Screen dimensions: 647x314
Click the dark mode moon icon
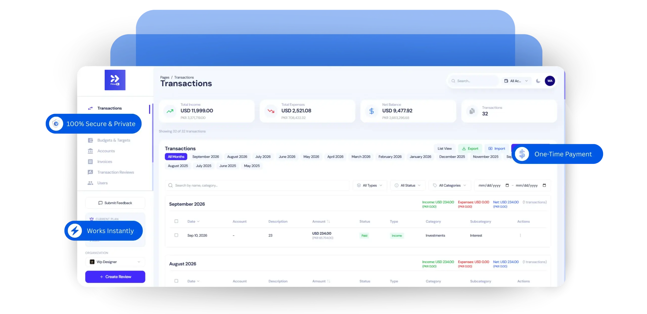tap(538, 81)
